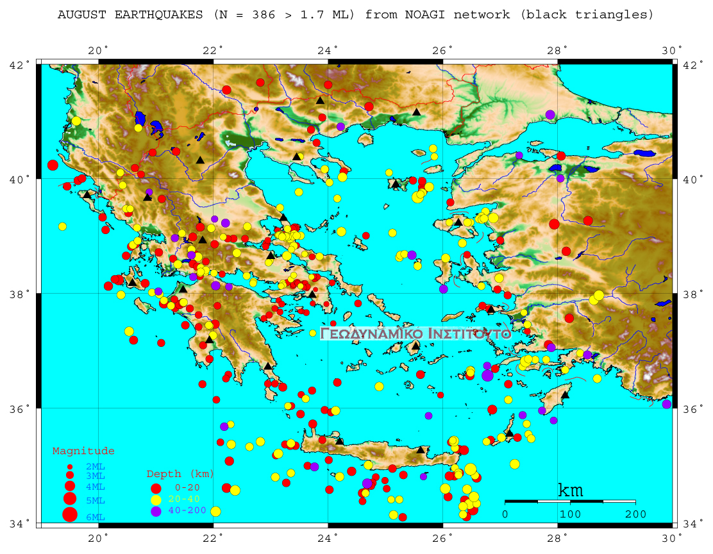Click the 28° longitude label on top axis
Screen dimensions: 713x554
tap(557, 51)
